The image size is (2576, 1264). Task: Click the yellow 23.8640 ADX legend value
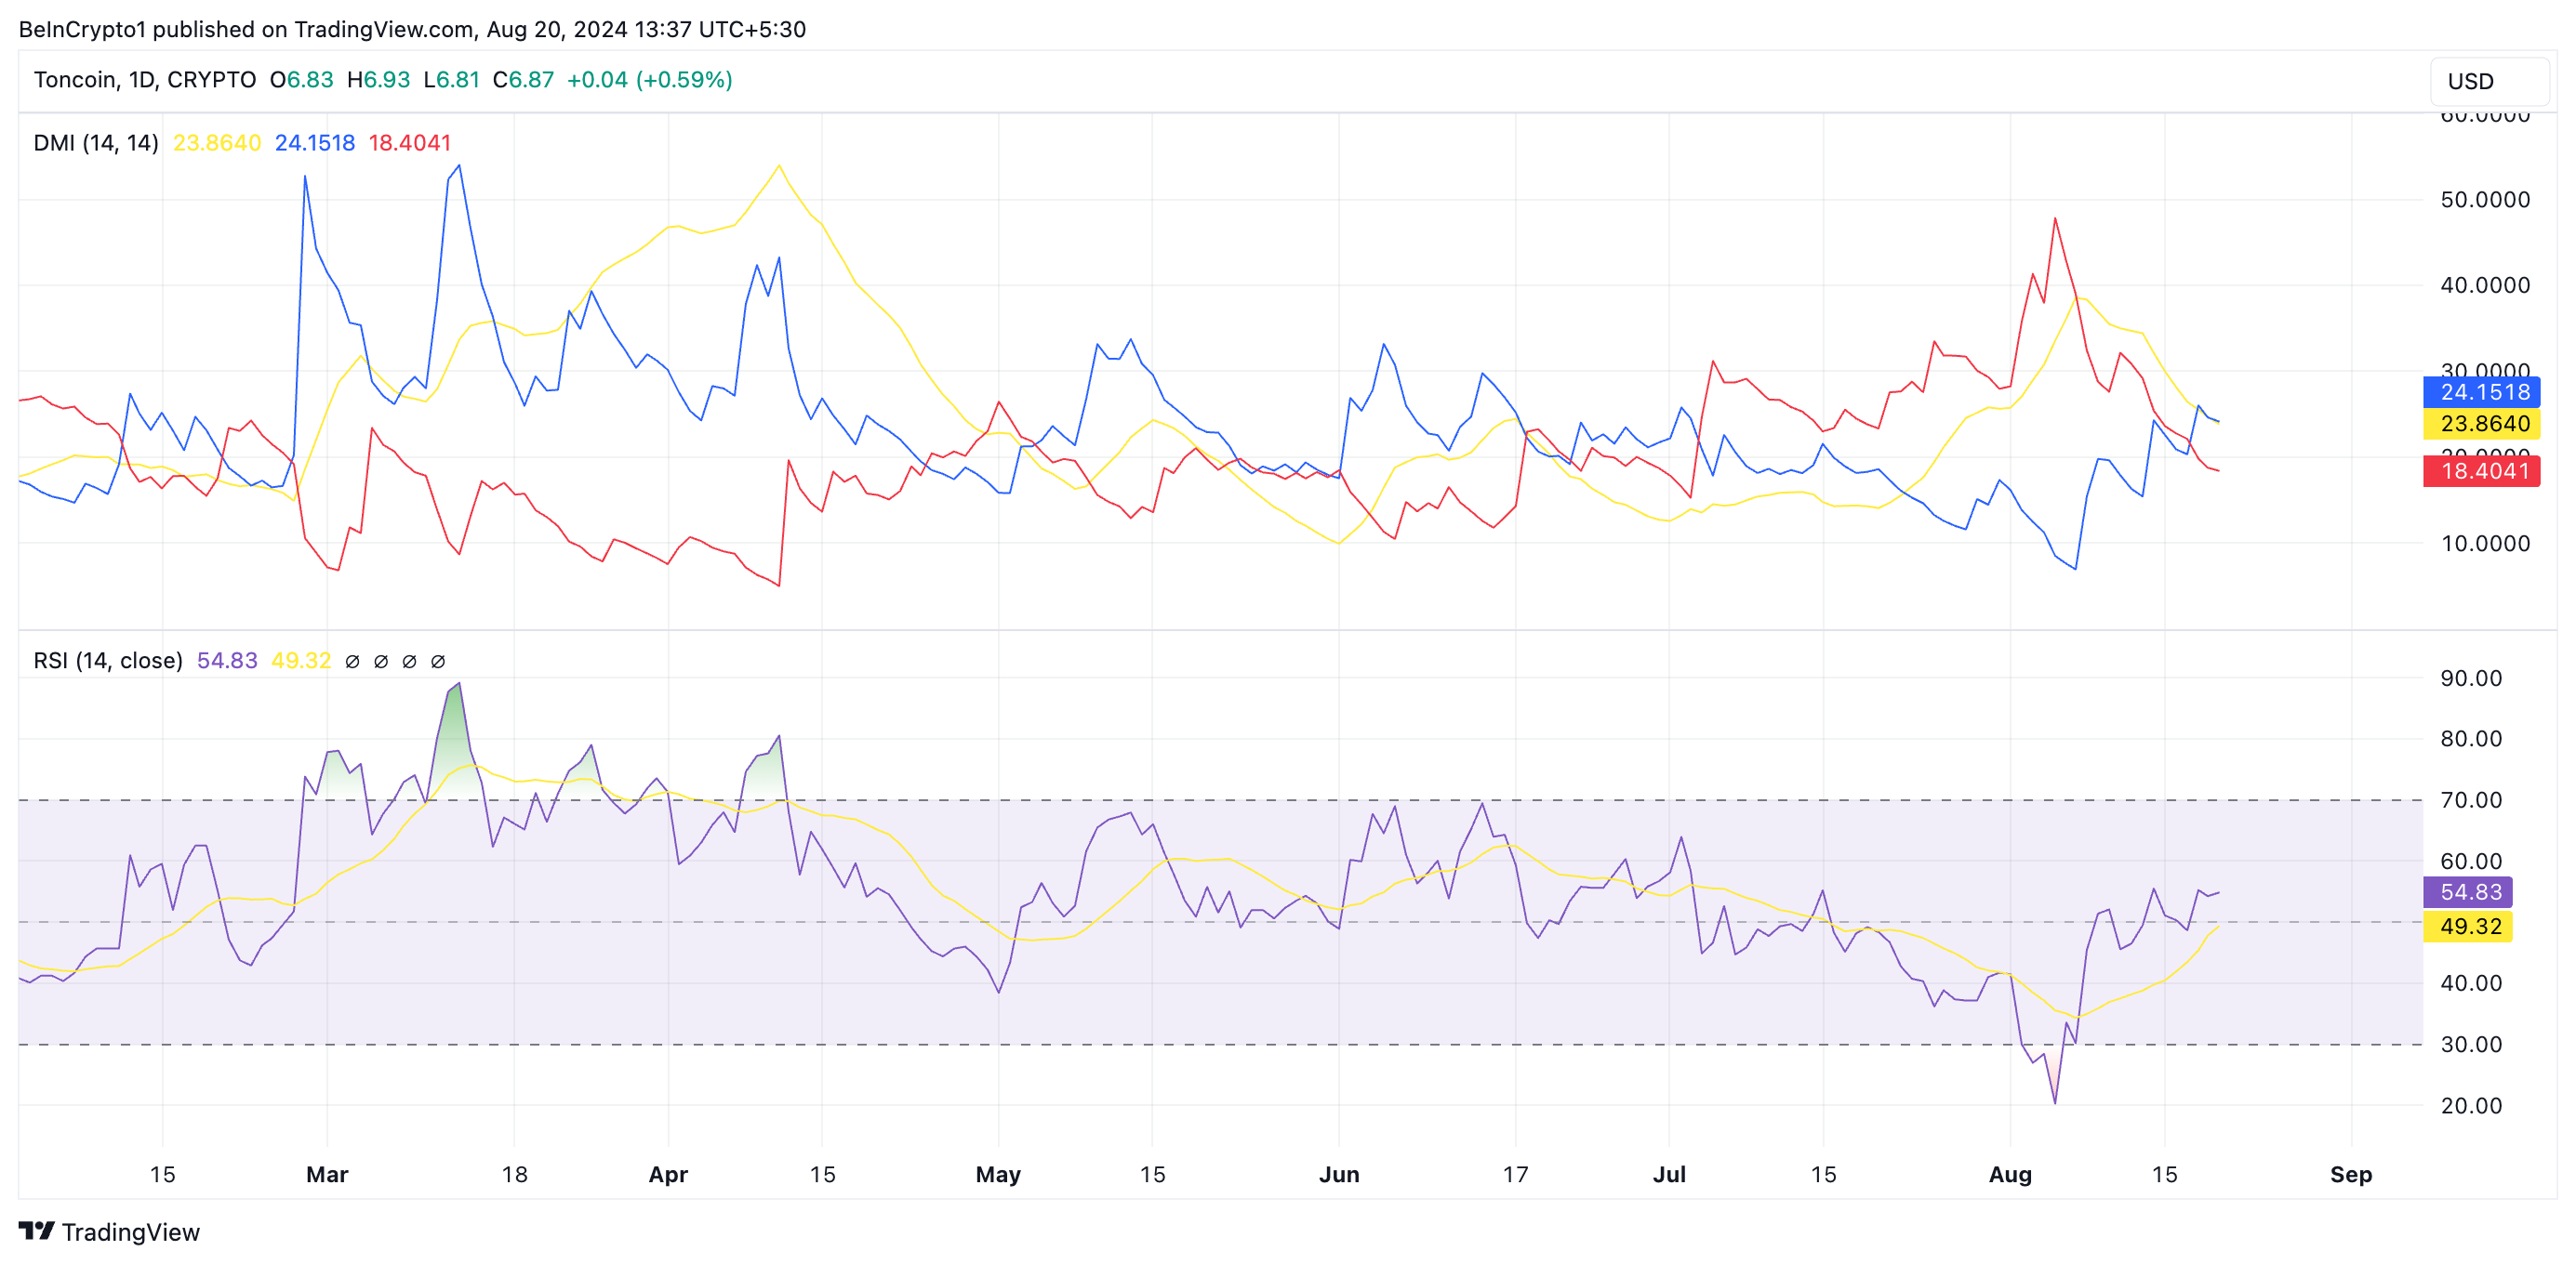pos(217,143)
